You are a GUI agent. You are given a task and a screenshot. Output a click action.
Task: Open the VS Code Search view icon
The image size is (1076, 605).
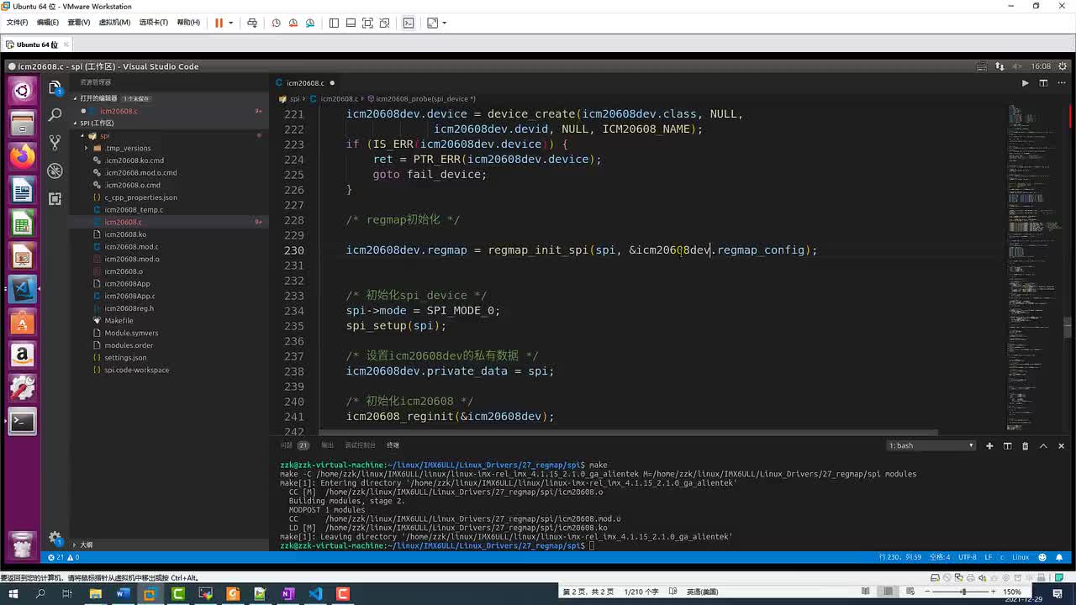coord(55,114)
